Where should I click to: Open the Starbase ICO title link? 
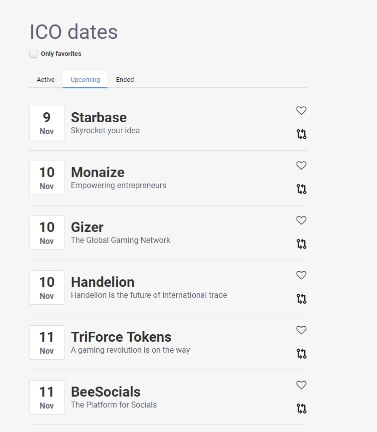[99, 118]
